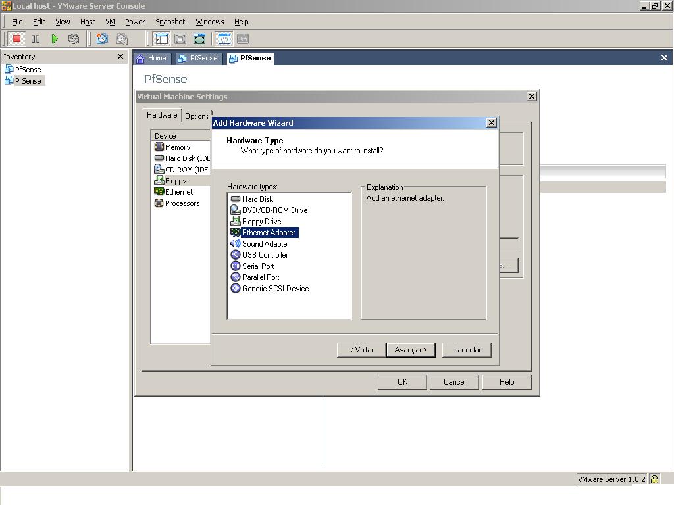Click Avançar to continue the wizard
674x505 pixels.
(x=411, y=350)
